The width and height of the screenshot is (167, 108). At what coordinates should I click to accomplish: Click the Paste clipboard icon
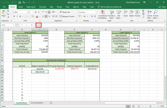(x=4, y=12)
